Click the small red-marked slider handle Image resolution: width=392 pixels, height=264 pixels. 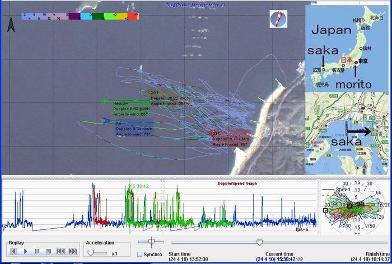pos(150,242)
